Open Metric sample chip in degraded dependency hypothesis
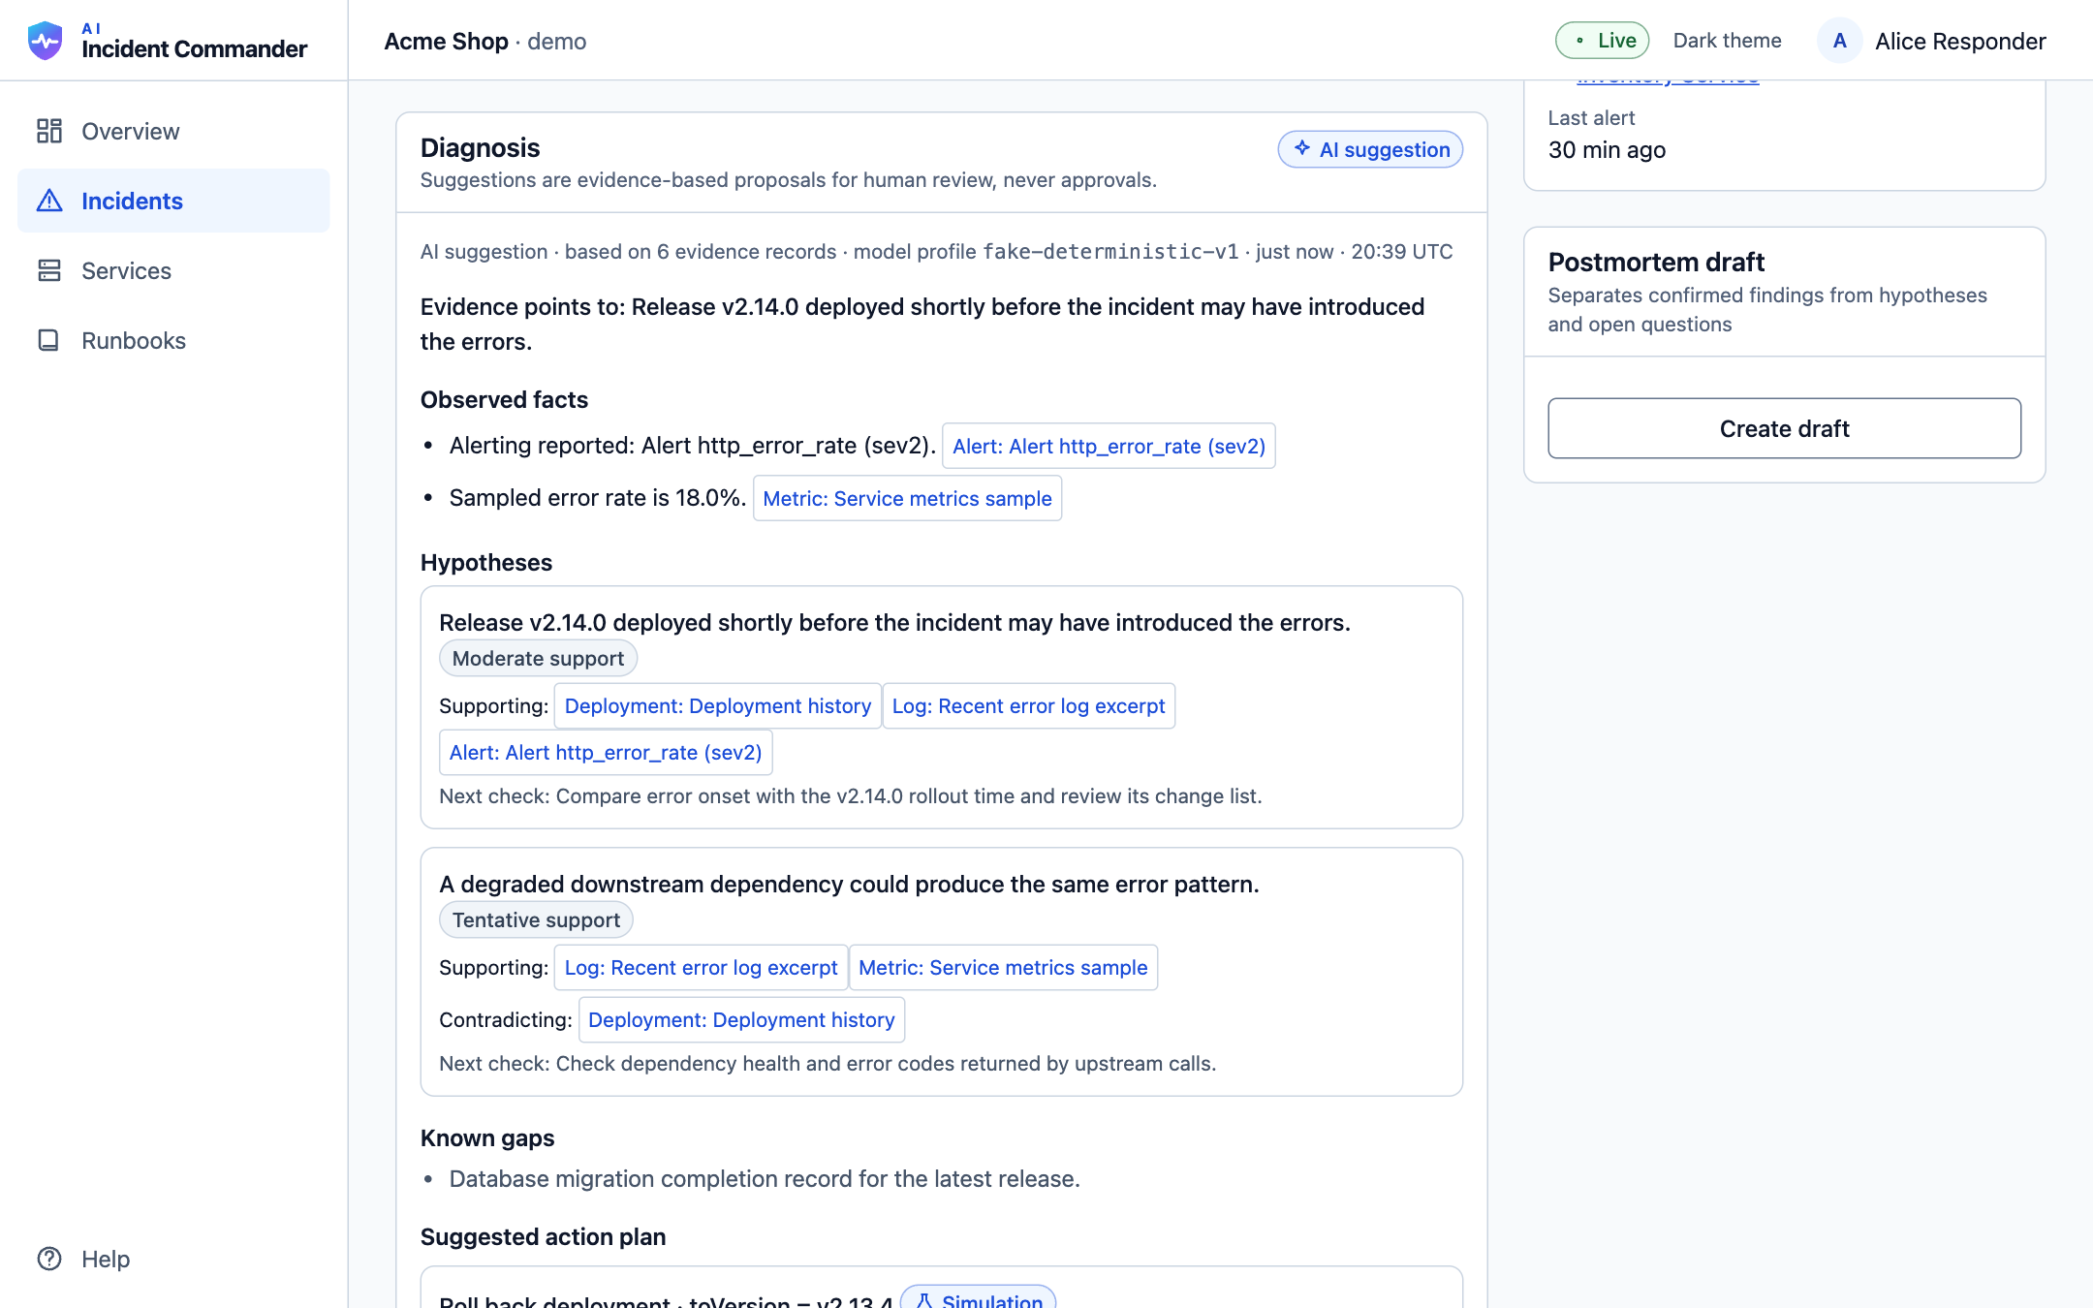This screenshot has width=2093, height=1308. pos(1003,967)
